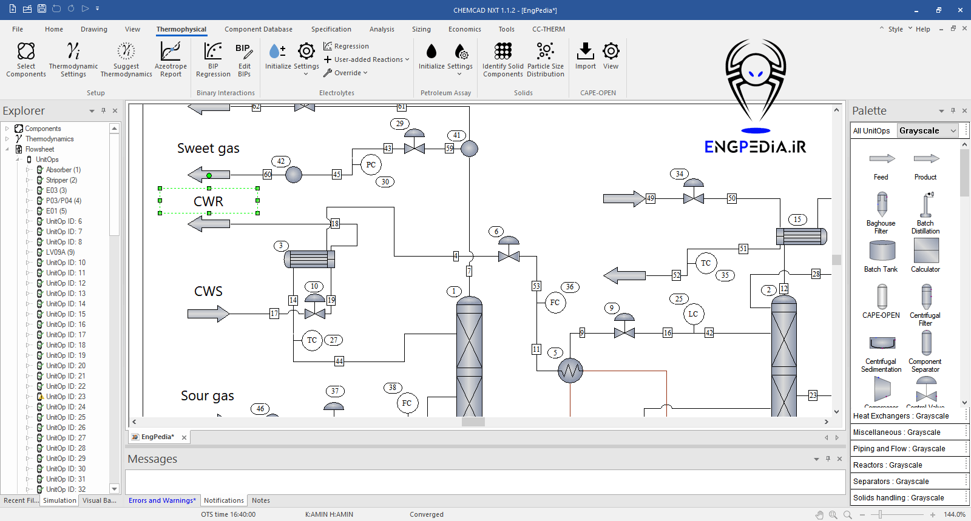The image size is (971, 521).
Task: Open Messages panel options arrow
Action: point(816,459)
